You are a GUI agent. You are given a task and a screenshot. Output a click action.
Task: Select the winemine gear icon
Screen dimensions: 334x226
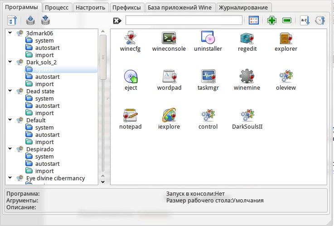(247, 77)
